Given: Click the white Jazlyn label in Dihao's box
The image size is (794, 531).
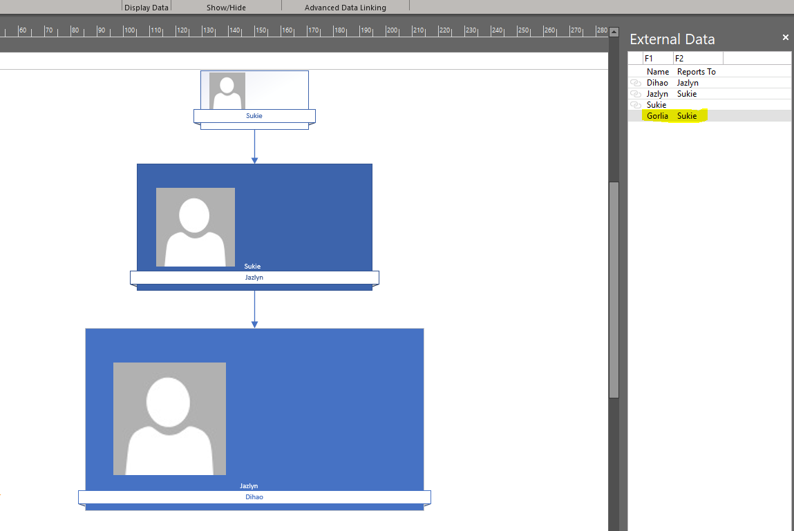Looking at the screenshot, I should 249,486.
